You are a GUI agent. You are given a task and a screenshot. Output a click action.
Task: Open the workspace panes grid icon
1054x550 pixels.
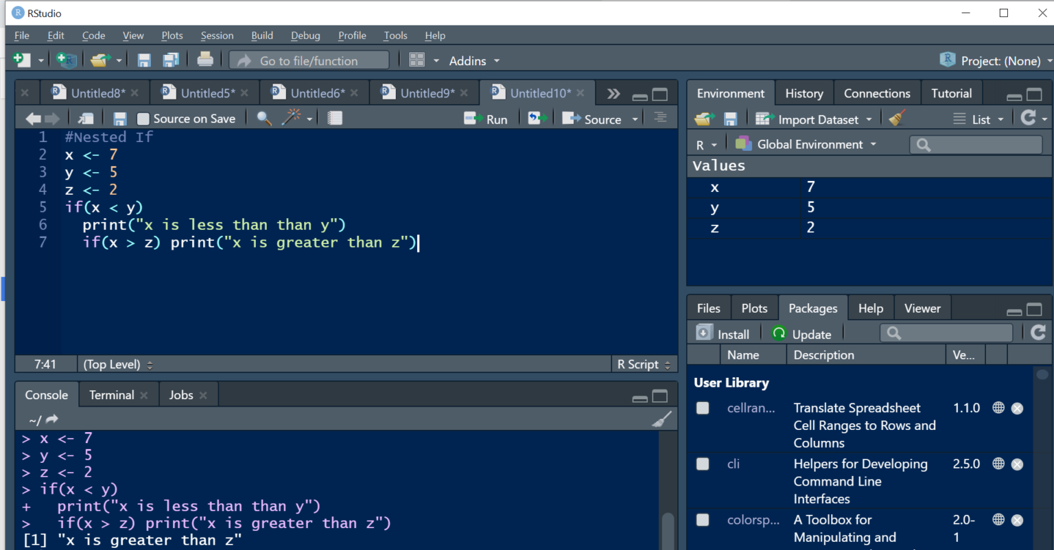tap(417, 60)
